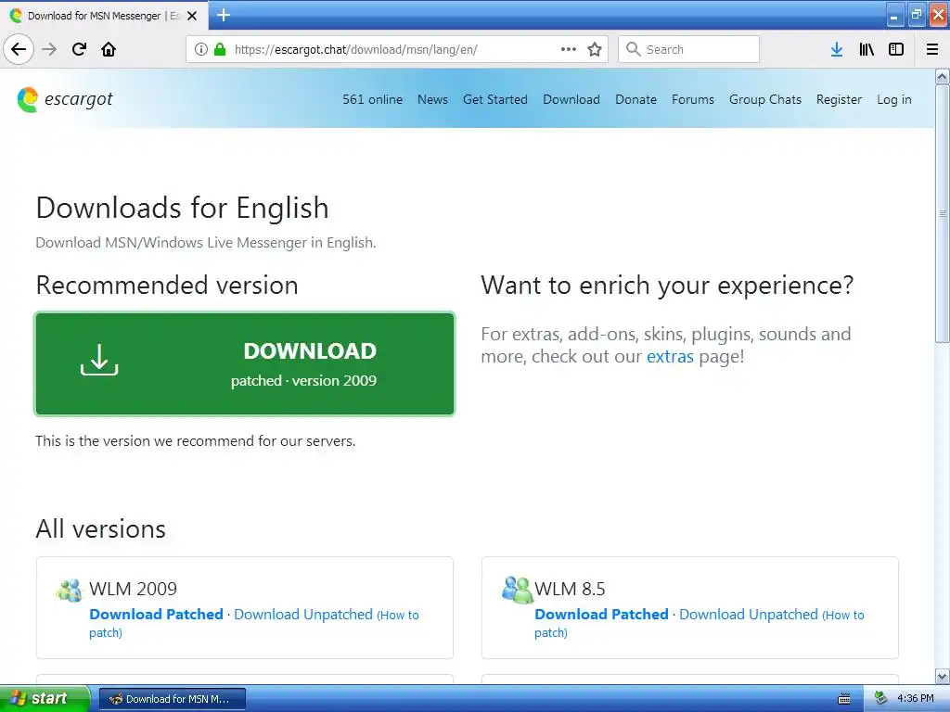Go back with the browser back arrow
This screenshot has height=712, width=950.
19,49
